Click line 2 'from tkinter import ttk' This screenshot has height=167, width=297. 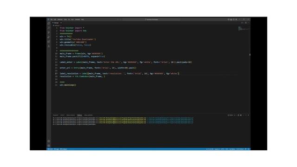pyautogui.click(x=73, y=31)
